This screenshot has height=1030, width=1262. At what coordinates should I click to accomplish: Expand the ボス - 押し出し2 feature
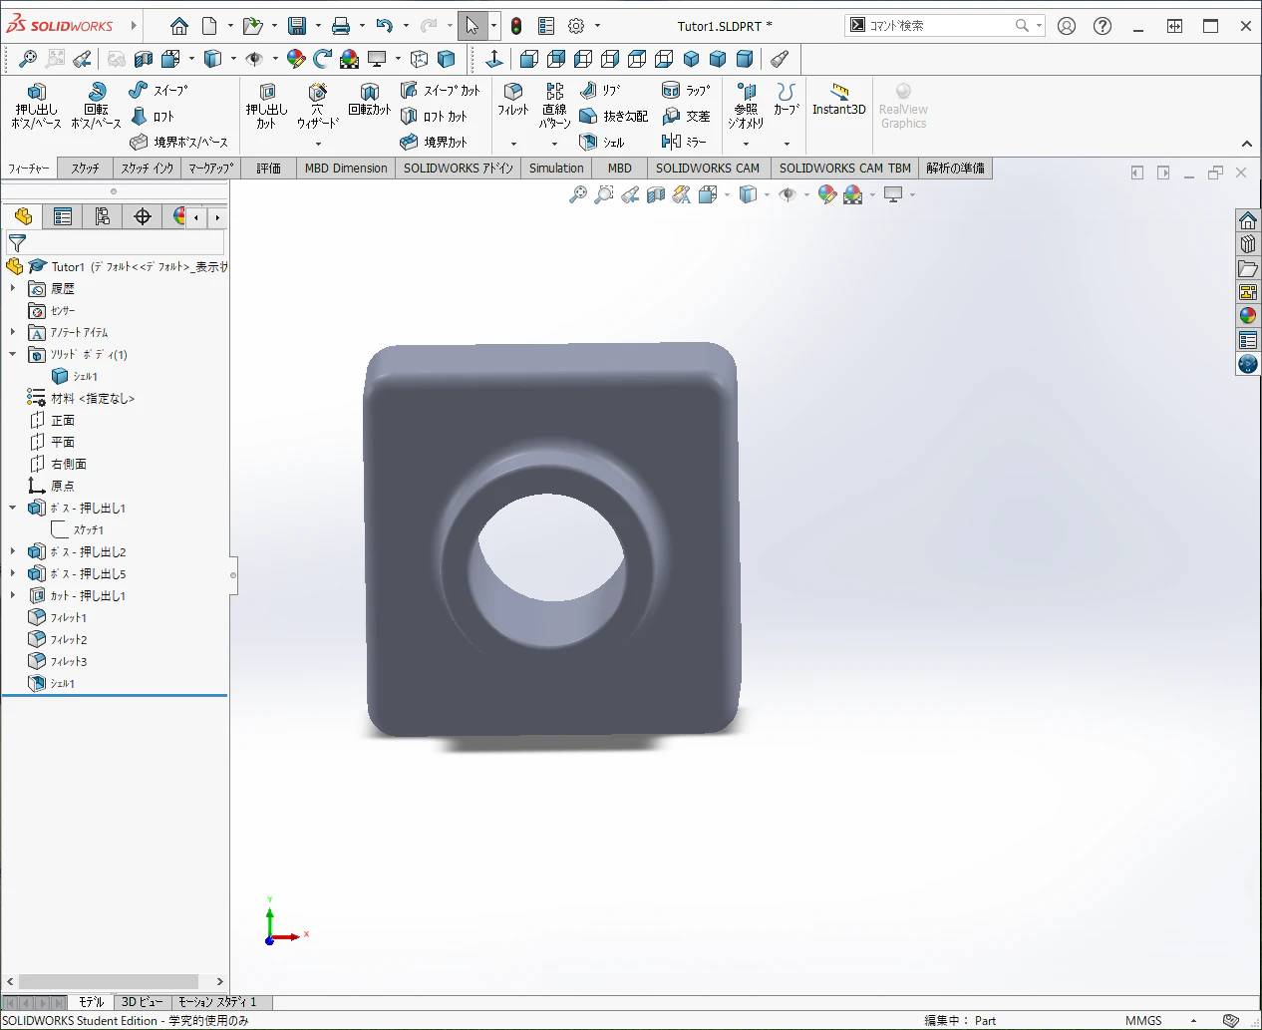coord(13,551)
